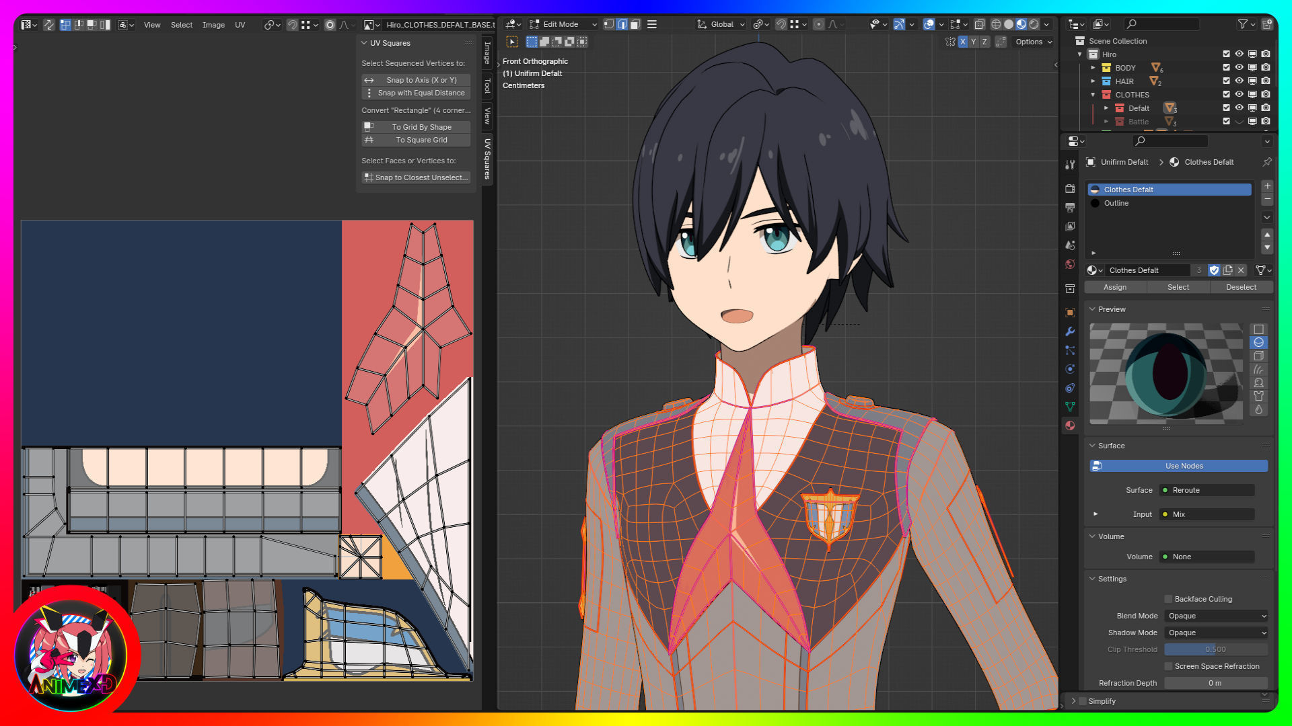Toggle fake user on Clothes Defalt material

(1214, 270)
